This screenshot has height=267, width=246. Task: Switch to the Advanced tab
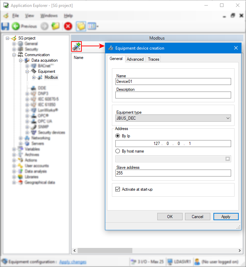pyautogui.click(x=135, y=59)
